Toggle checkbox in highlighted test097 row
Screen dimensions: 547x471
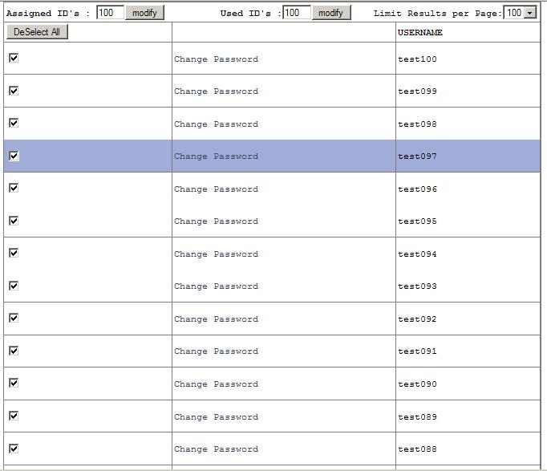[14, 156]
